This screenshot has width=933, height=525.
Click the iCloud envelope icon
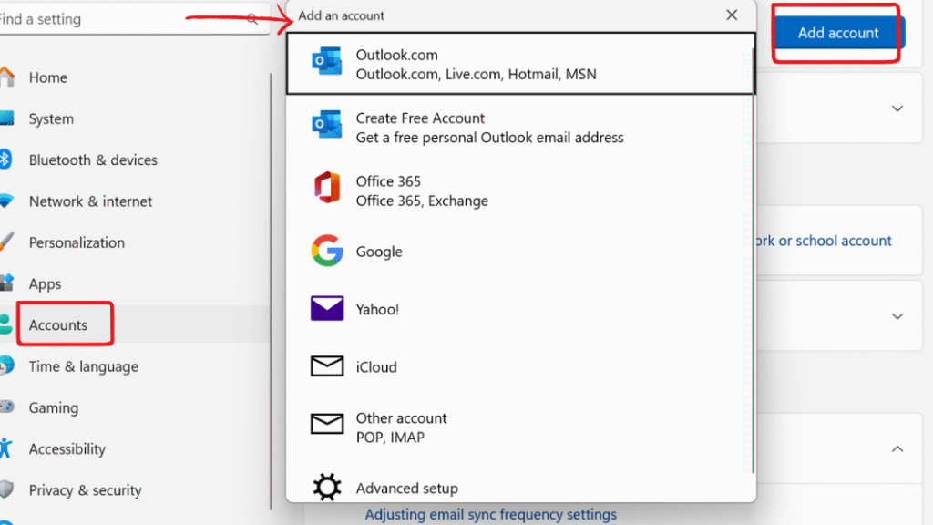[327, 366]
